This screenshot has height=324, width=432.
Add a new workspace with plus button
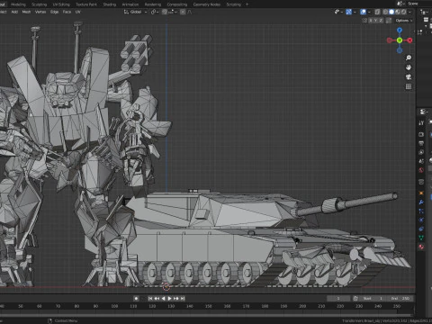(x=247, y=4)
